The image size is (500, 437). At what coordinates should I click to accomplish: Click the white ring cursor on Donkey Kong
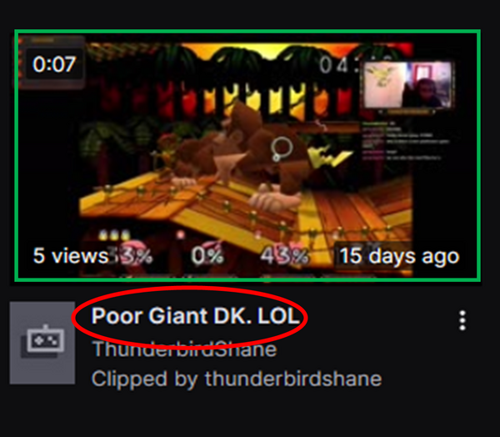pos(282,148)
